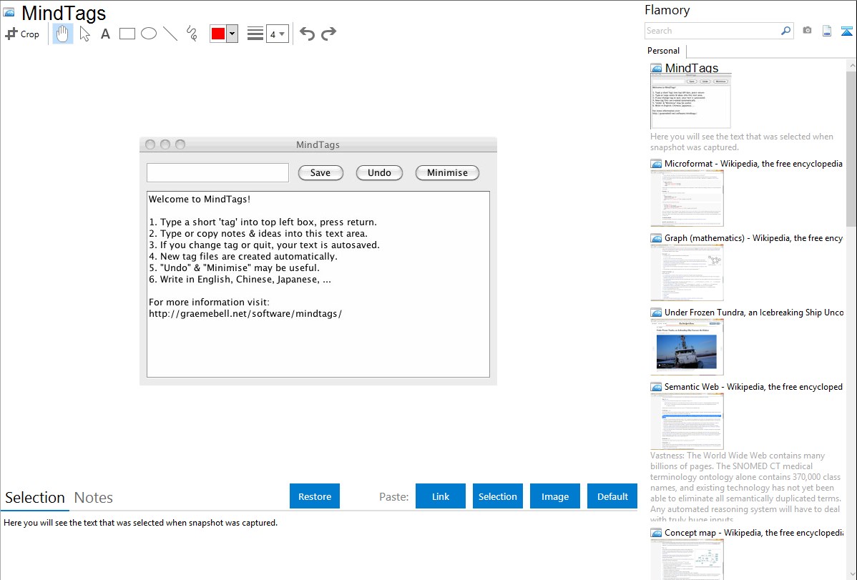
Task: Click the search magnifier icon
Action: coord(786,31)
